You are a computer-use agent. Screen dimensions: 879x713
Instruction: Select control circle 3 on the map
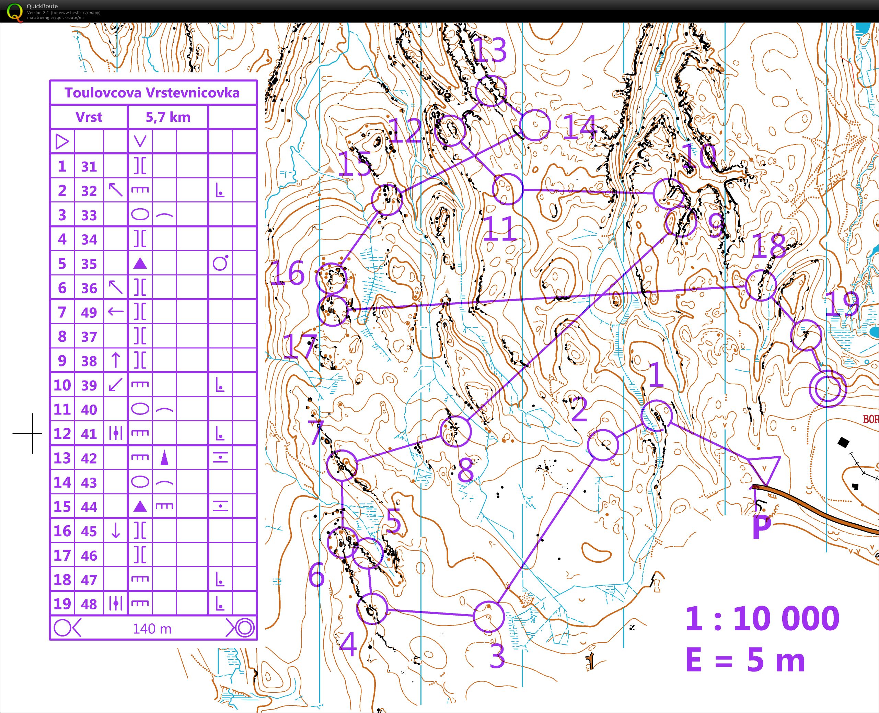pyautogui.click(x=488, y=617)
